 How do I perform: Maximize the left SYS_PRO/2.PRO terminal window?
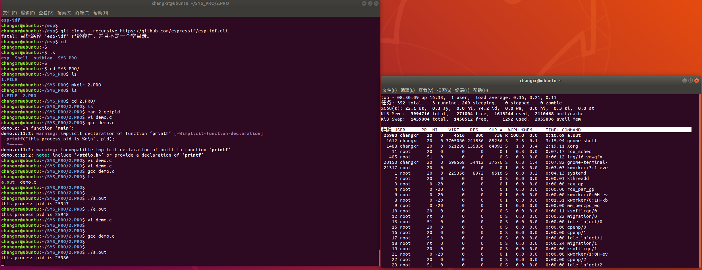(370, 3)
